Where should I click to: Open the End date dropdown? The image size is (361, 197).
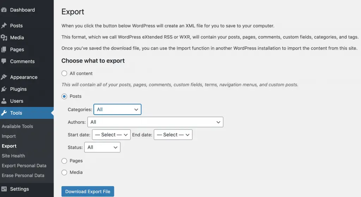click(173, 135)
